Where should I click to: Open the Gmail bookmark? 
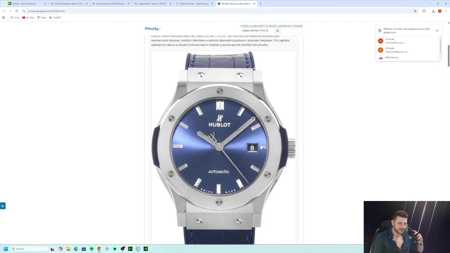[x=15, y=18]
